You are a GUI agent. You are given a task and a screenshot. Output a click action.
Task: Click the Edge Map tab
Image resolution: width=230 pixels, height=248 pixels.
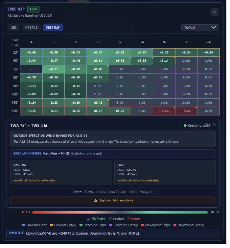coord(53,28)
